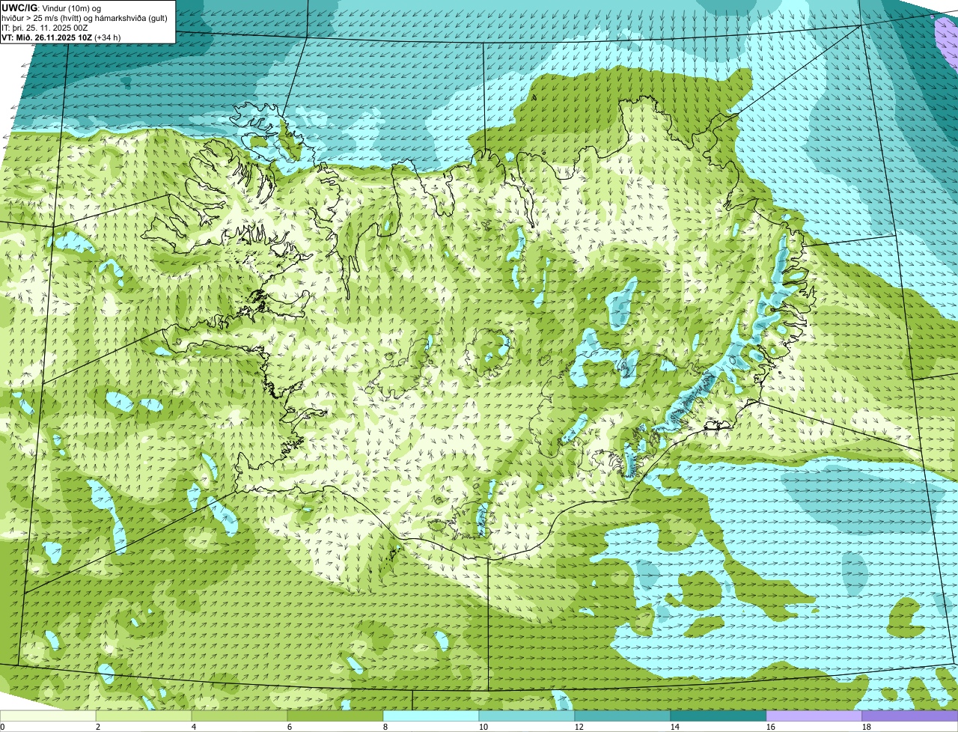Image resolution: width=958 pixels, height=732 pixels.
Task: Click the legend scale label "12"
Action: tap(579, 727)
